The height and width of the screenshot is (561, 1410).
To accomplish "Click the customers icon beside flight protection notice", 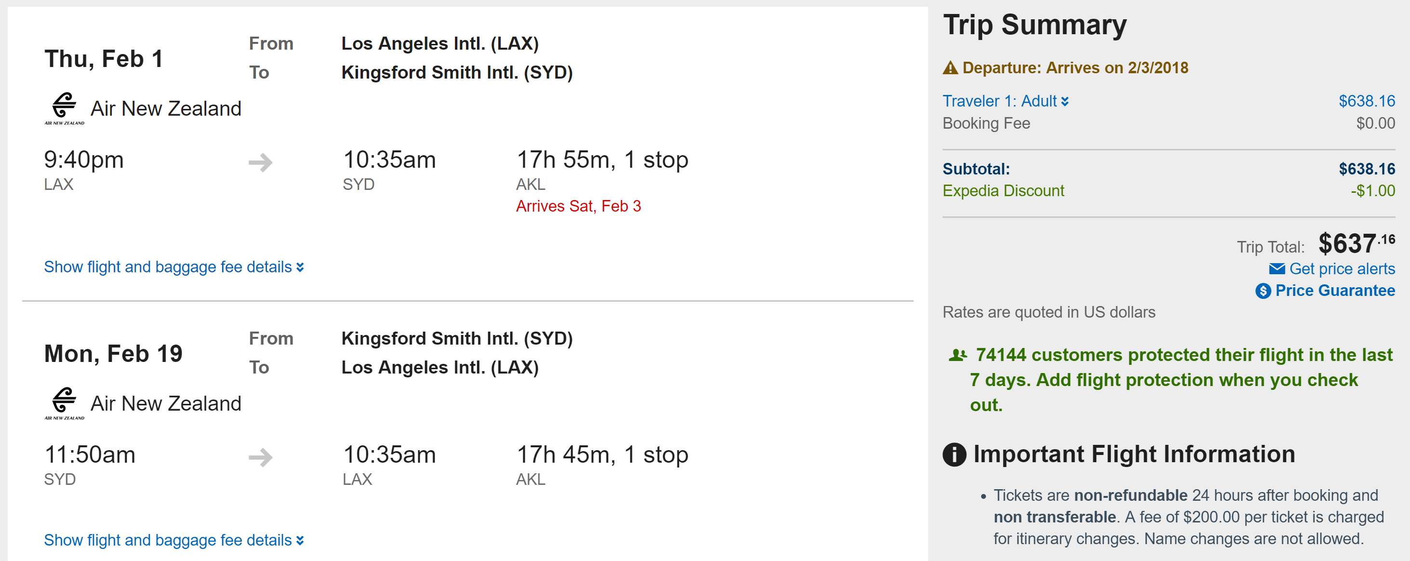I will pyautogui.click(x=958, y=355).
